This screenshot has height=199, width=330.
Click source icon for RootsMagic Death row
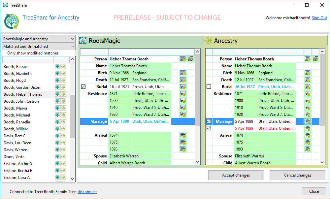click(x=183, y=80)
